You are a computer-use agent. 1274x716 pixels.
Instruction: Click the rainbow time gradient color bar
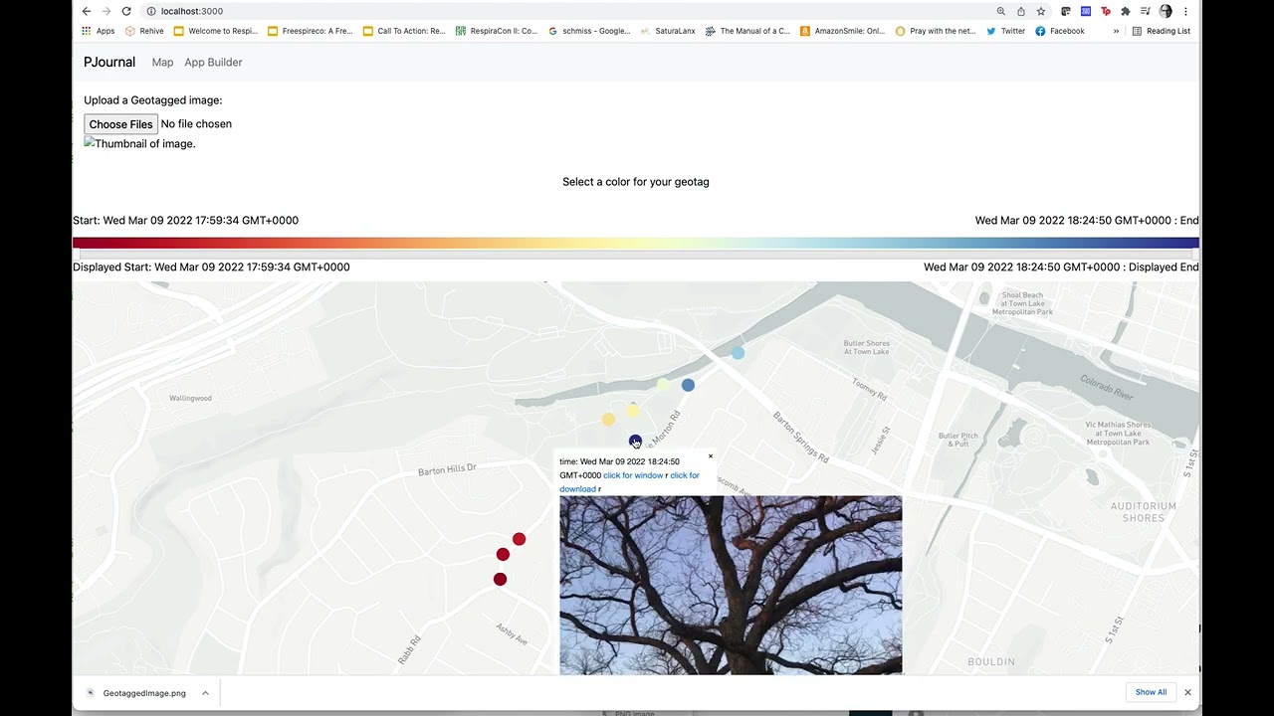click(x=635, y=243)
